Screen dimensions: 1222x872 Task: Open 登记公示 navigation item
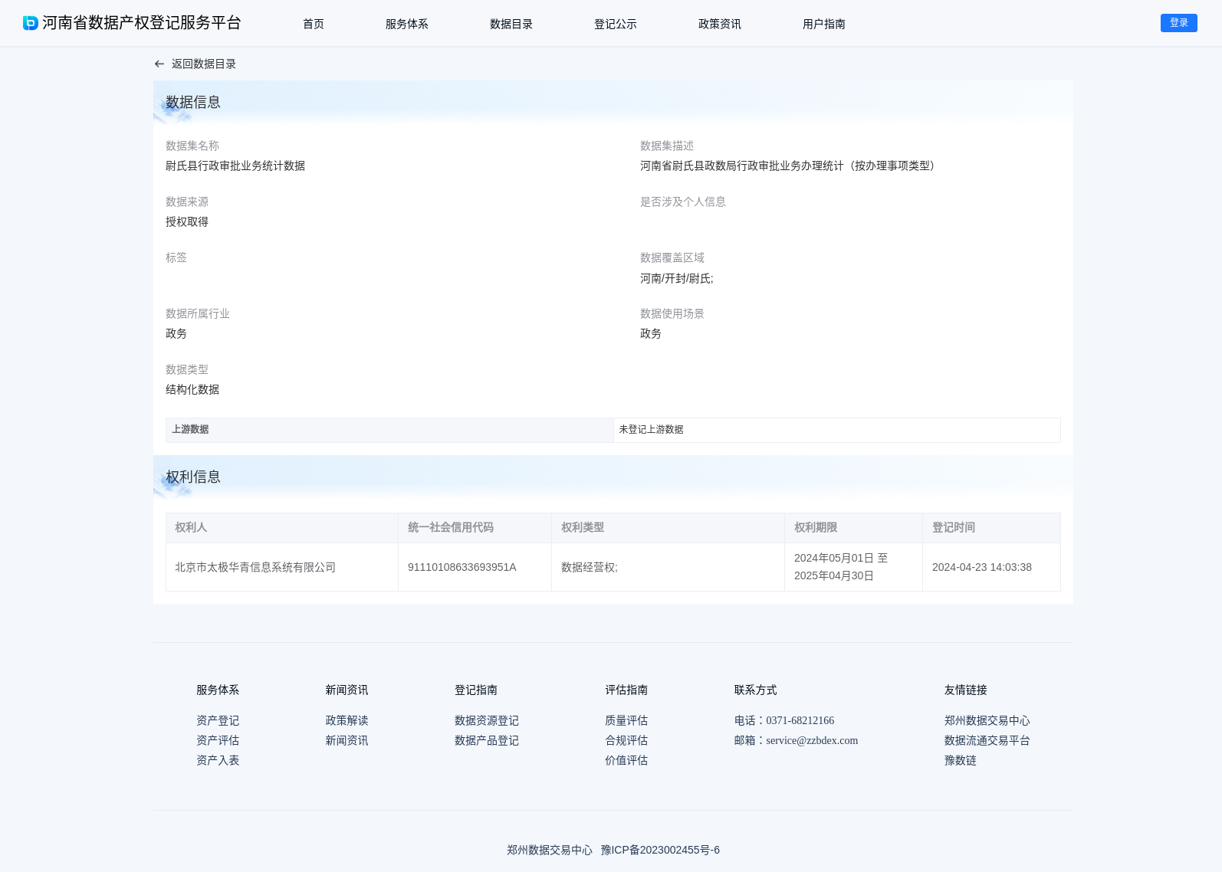(x=616, y=24)
